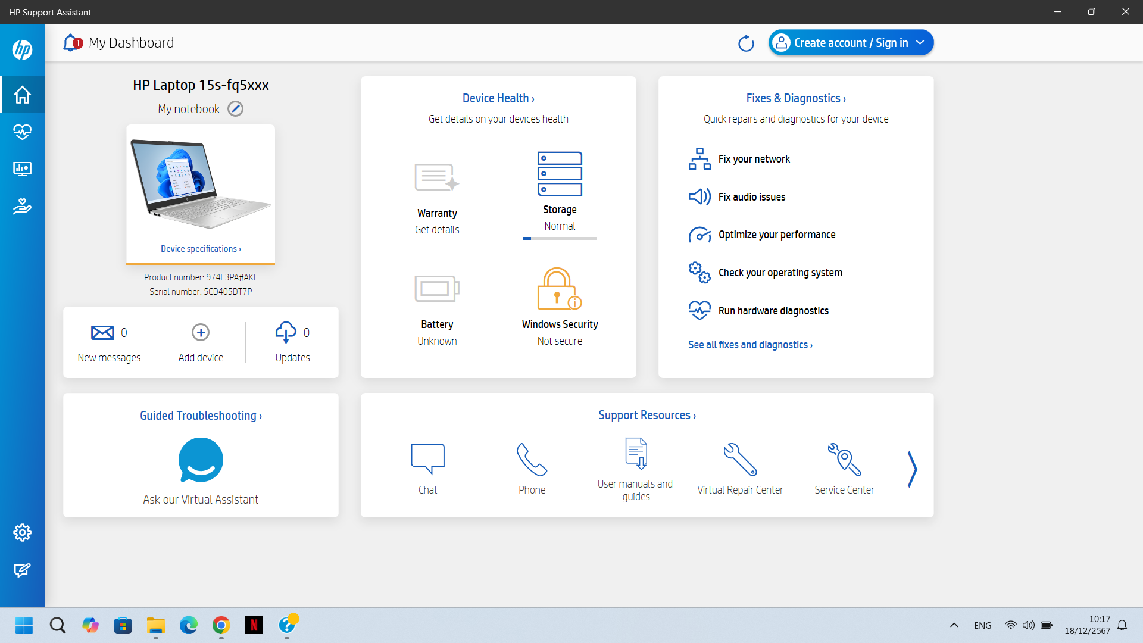Open Device specifications link

point(201,249)
